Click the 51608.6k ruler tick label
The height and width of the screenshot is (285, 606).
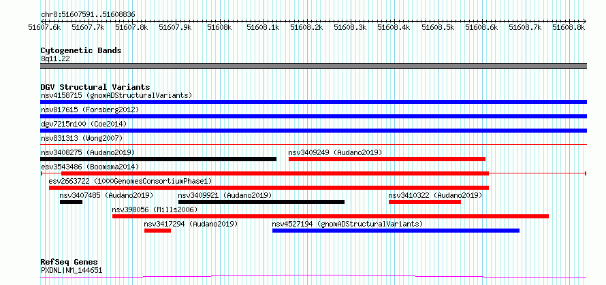tap(481, 27)
